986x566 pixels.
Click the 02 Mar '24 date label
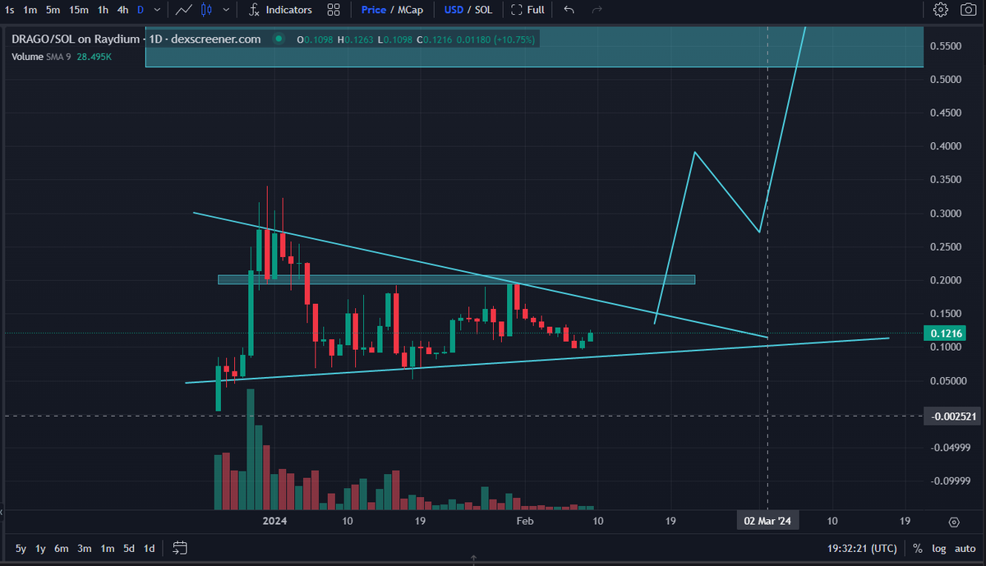click(767, 521)
